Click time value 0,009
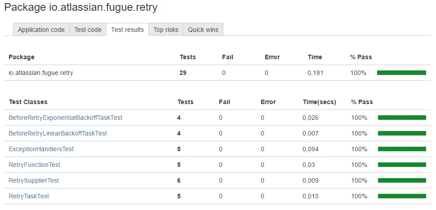The image size is (436, 210). pyautogui.click(x=311, y=180)
